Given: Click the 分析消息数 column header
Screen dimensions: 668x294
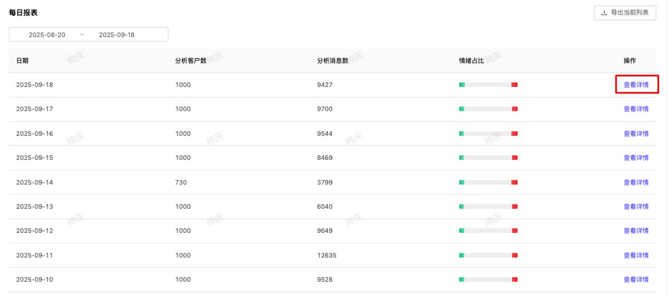Looking at the screenshot, I should coord(332,61).
